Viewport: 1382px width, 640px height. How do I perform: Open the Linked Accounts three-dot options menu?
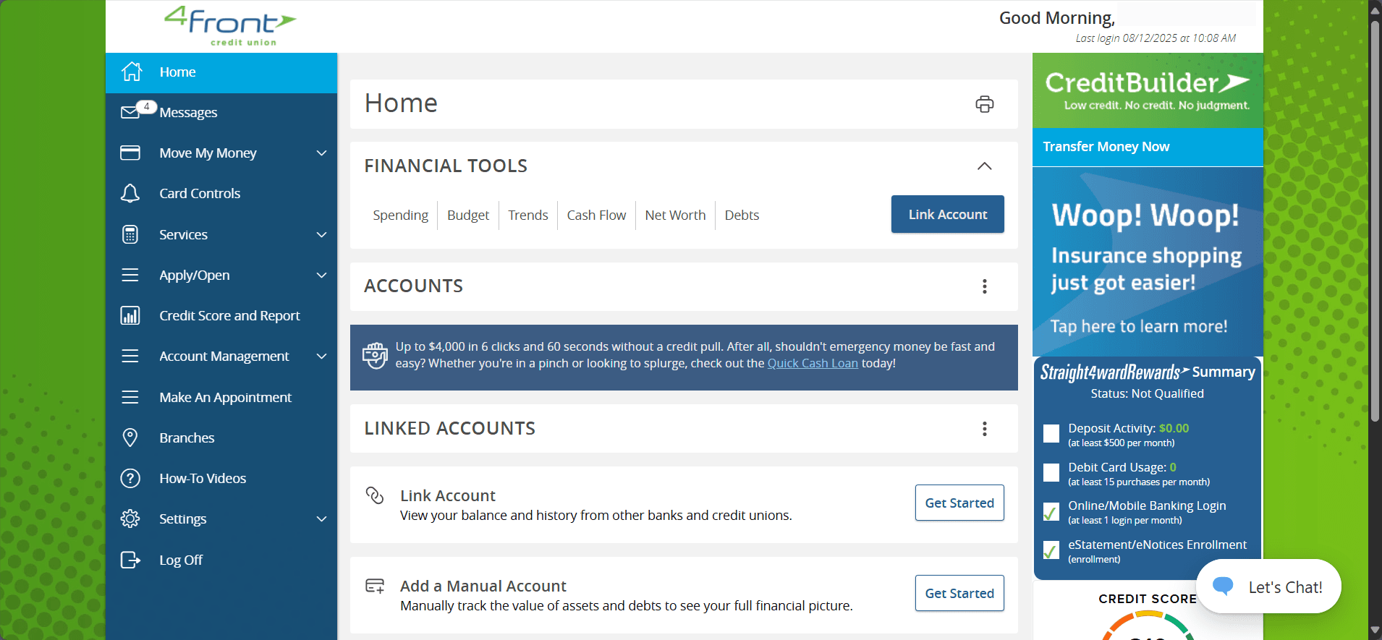click(x=985, y=429)
